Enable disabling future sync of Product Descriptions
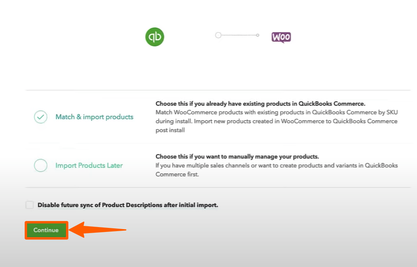Image resolution: width=417 pixels, height=267 pixels. click(x=29, y=204)
